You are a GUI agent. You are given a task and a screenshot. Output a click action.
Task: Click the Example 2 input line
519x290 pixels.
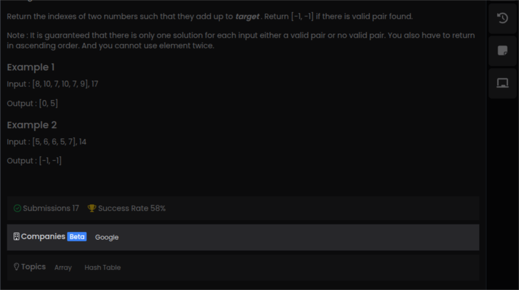46,142
